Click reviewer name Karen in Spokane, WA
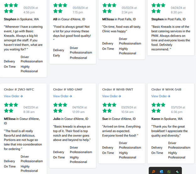This screenshot has width=196, height=174. coord(167,119)
